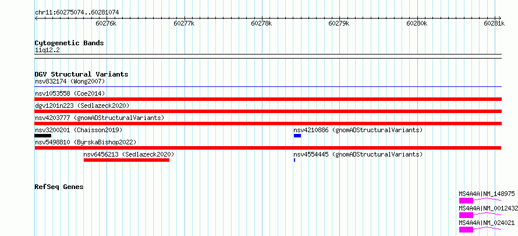
Task: Select variant label nsv832174 (Wong2007)
Action: coord(70,81)
